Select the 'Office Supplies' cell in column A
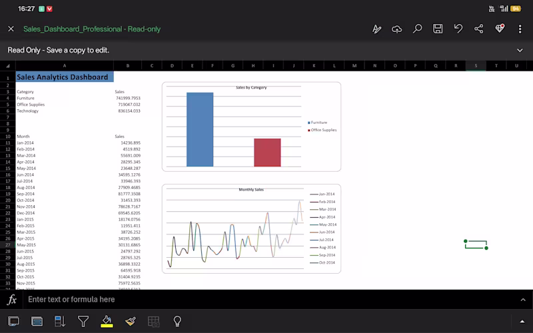The width and height of the screenshot is (533, 333). coord(65,105)
